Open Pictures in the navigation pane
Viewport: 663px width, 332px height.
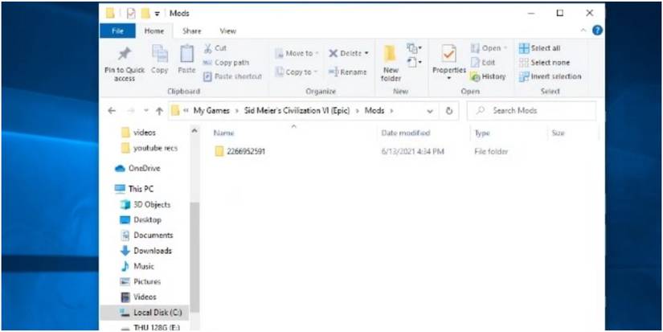click(141, 281)
